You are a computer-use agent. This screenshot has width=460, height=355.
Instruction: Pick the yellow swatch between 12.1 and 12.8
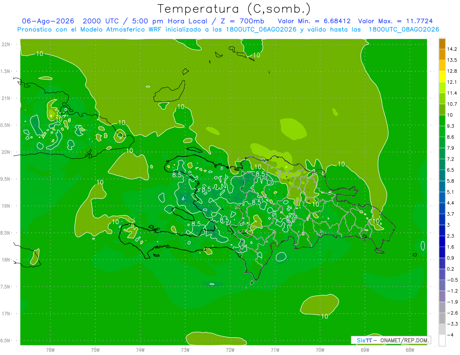point(442,77)
